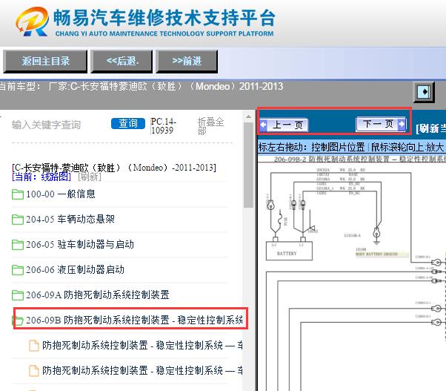
Task: Expand 100-00 一般信息 folder
Action: pyautogui.click(x=60, y=194)
